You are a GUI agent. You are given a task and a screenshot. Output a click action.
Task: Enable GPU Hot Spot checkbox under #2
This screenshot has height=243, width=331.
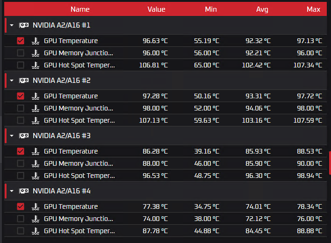[x=21, y=120]
